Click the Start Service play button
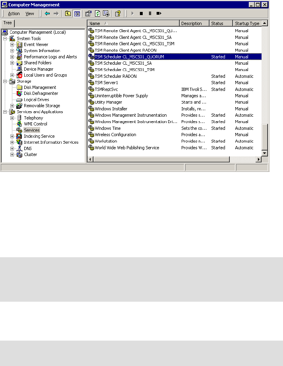 [132, 13]
